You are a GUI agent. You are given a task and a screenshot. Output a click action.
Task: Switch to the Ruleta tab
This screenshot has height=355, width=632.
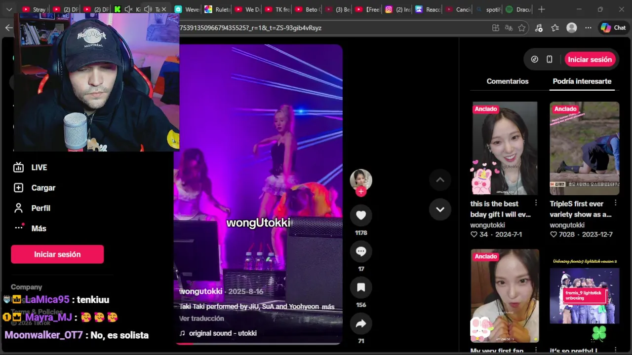(217, 9)
